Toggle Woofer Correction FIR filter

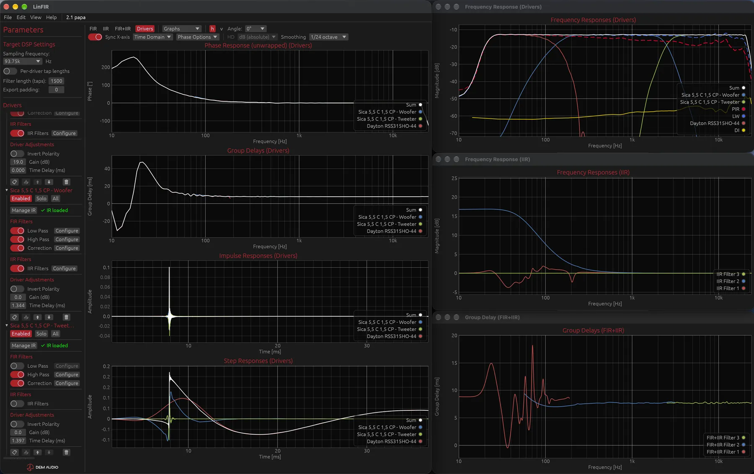click(x=17, y=248)
